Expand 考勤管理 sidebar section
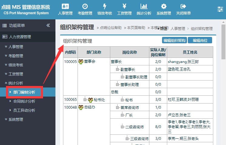Image resolution: width=226 pixels, height=145 pixels. pyautogui.click(x=15, y=56)
